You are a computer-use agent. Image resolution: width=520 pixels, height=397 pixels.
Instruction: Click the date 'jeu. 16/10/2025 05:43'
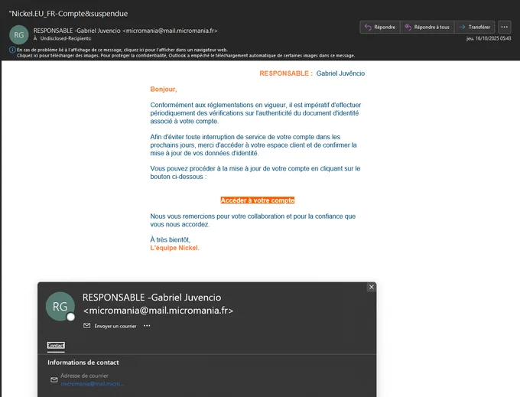[489, 38]
